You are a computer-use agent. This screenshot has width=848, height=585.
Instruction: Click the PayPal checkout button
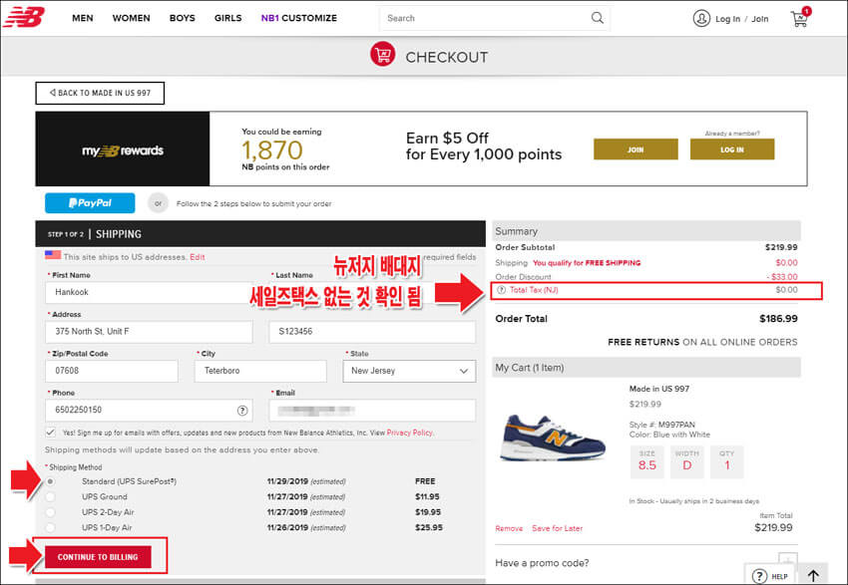[x=90, y=203]
